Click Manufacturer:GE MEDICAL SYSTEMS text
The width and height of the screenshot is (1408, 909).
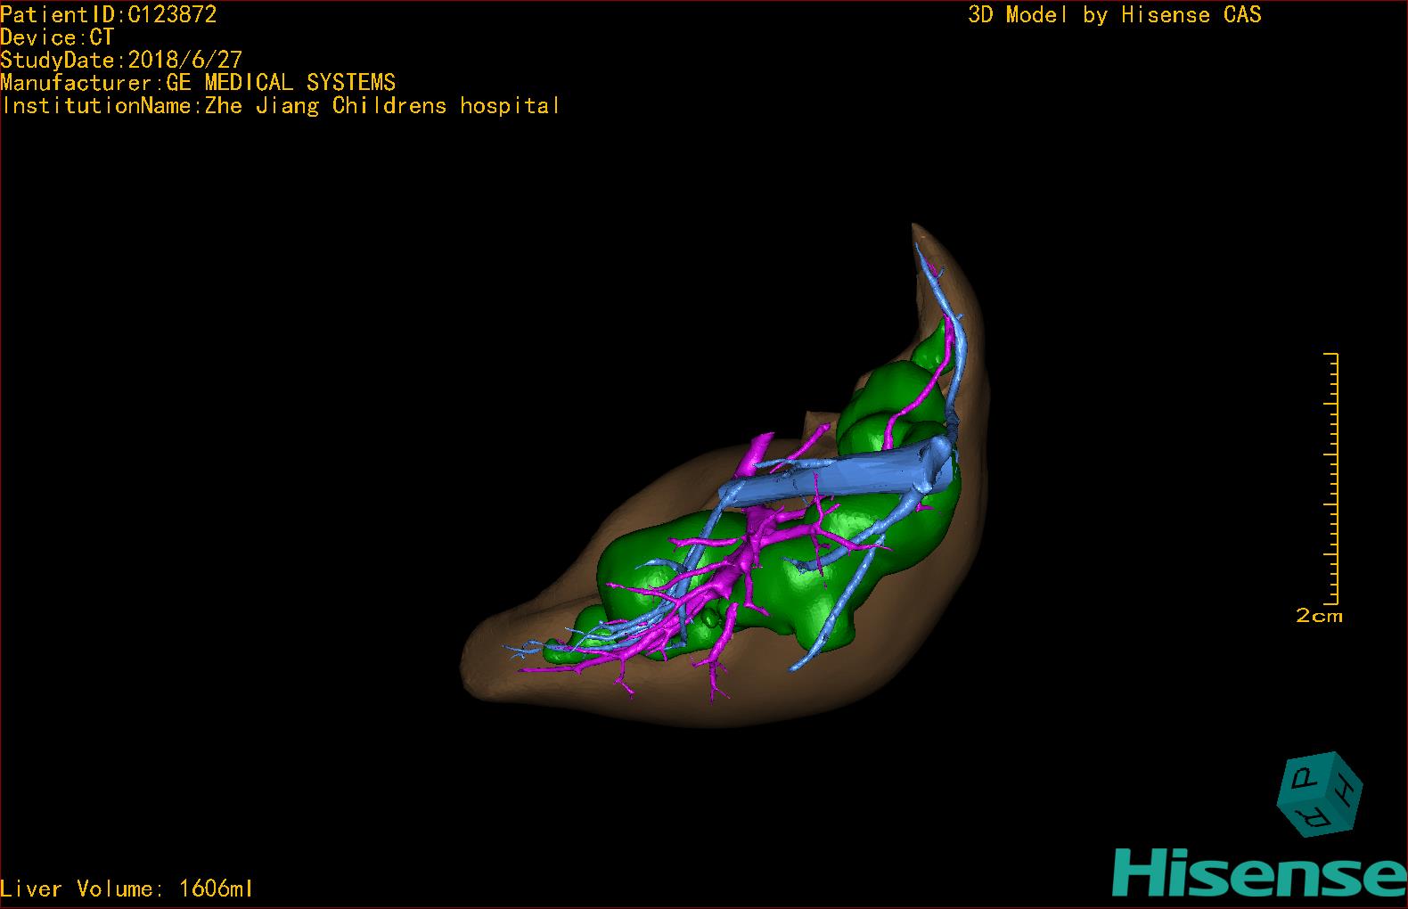pyautogui.click(x=198, y=83)
